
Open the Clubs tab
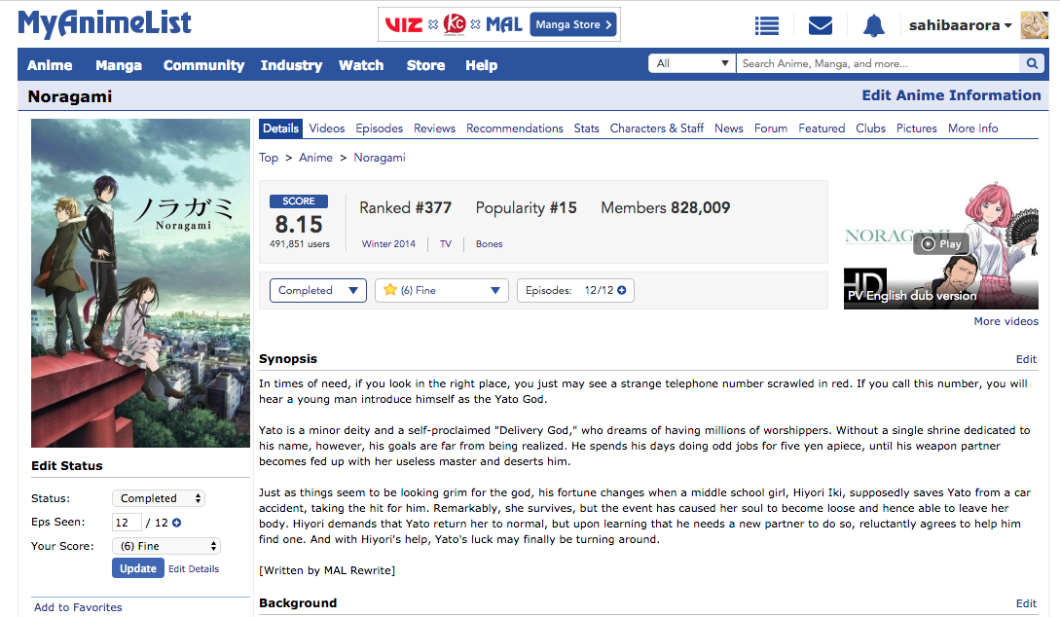pos(871,128)
